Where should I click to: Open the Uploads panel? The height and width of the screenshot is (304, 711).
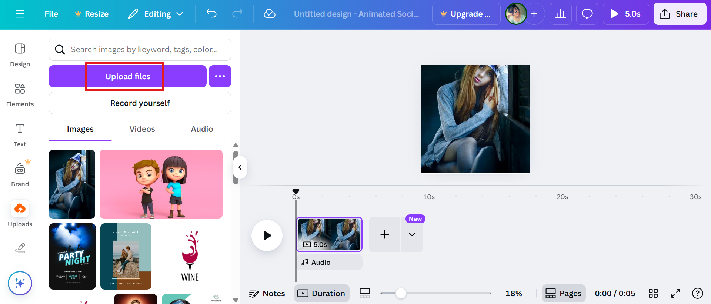point(20,214)
